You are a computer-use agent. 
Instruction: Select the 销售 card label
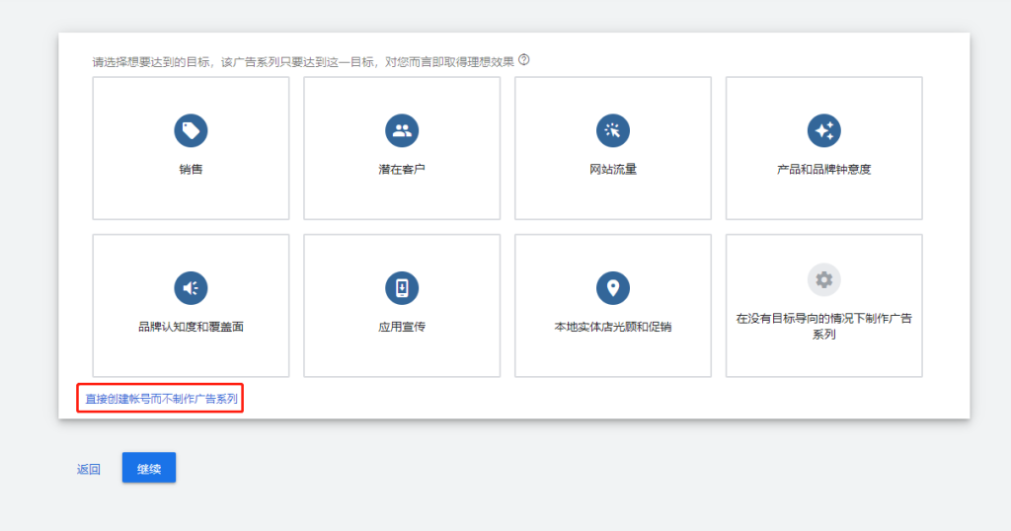pos(191,169)
